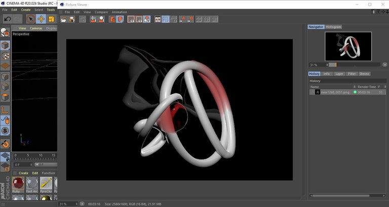Select the Scale tool
Screen dimensions: 389x207
51,19
